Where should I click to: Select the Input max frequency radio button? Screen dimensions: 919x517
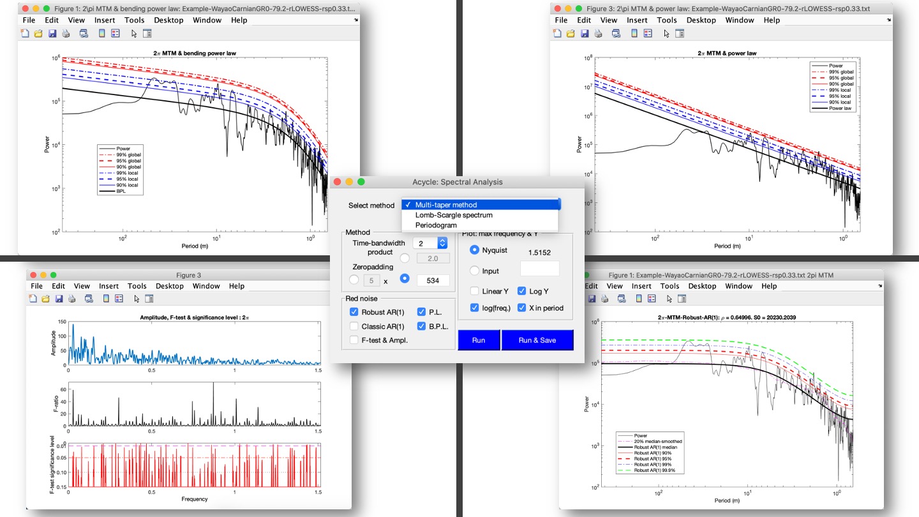tap(474, 271)
